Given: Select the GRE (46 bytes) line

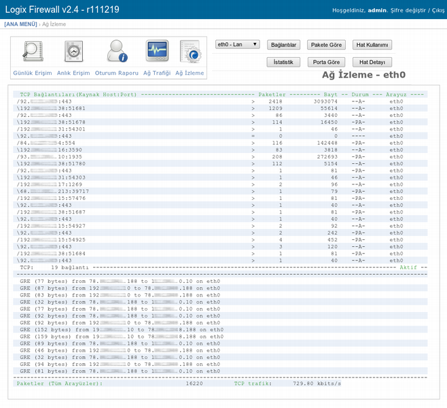Looking at the screenshot, I should (x=220, y=350).
